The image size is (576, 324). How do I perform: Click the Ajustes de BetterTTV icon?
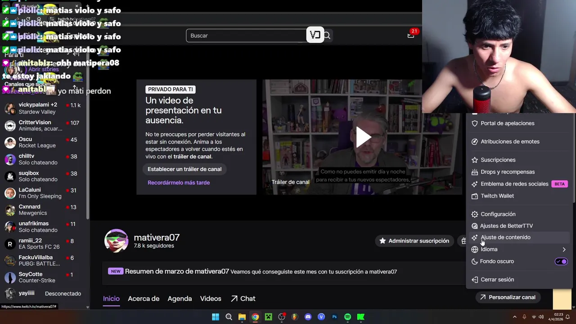(474, 226)
